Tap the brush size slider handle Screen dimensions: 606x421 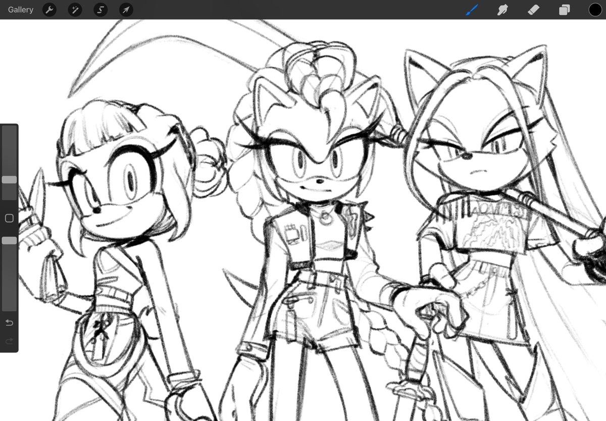click(x=9, y=179)
